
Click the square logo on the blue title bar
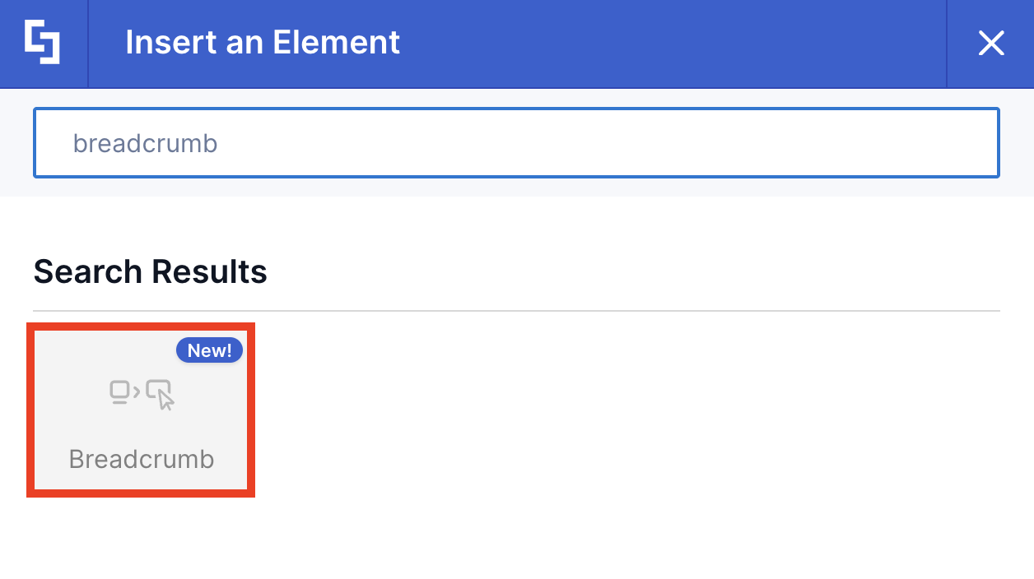[43, 43]
